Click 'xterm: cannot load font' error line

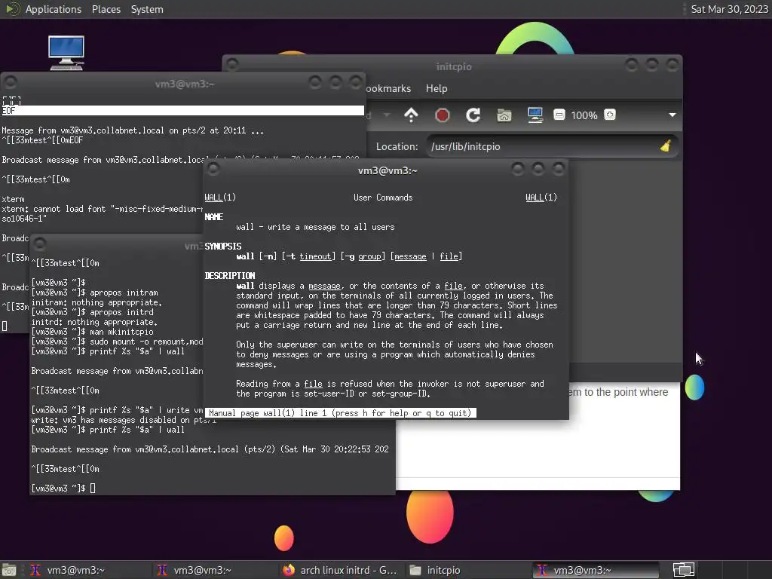tap(102, 209)
